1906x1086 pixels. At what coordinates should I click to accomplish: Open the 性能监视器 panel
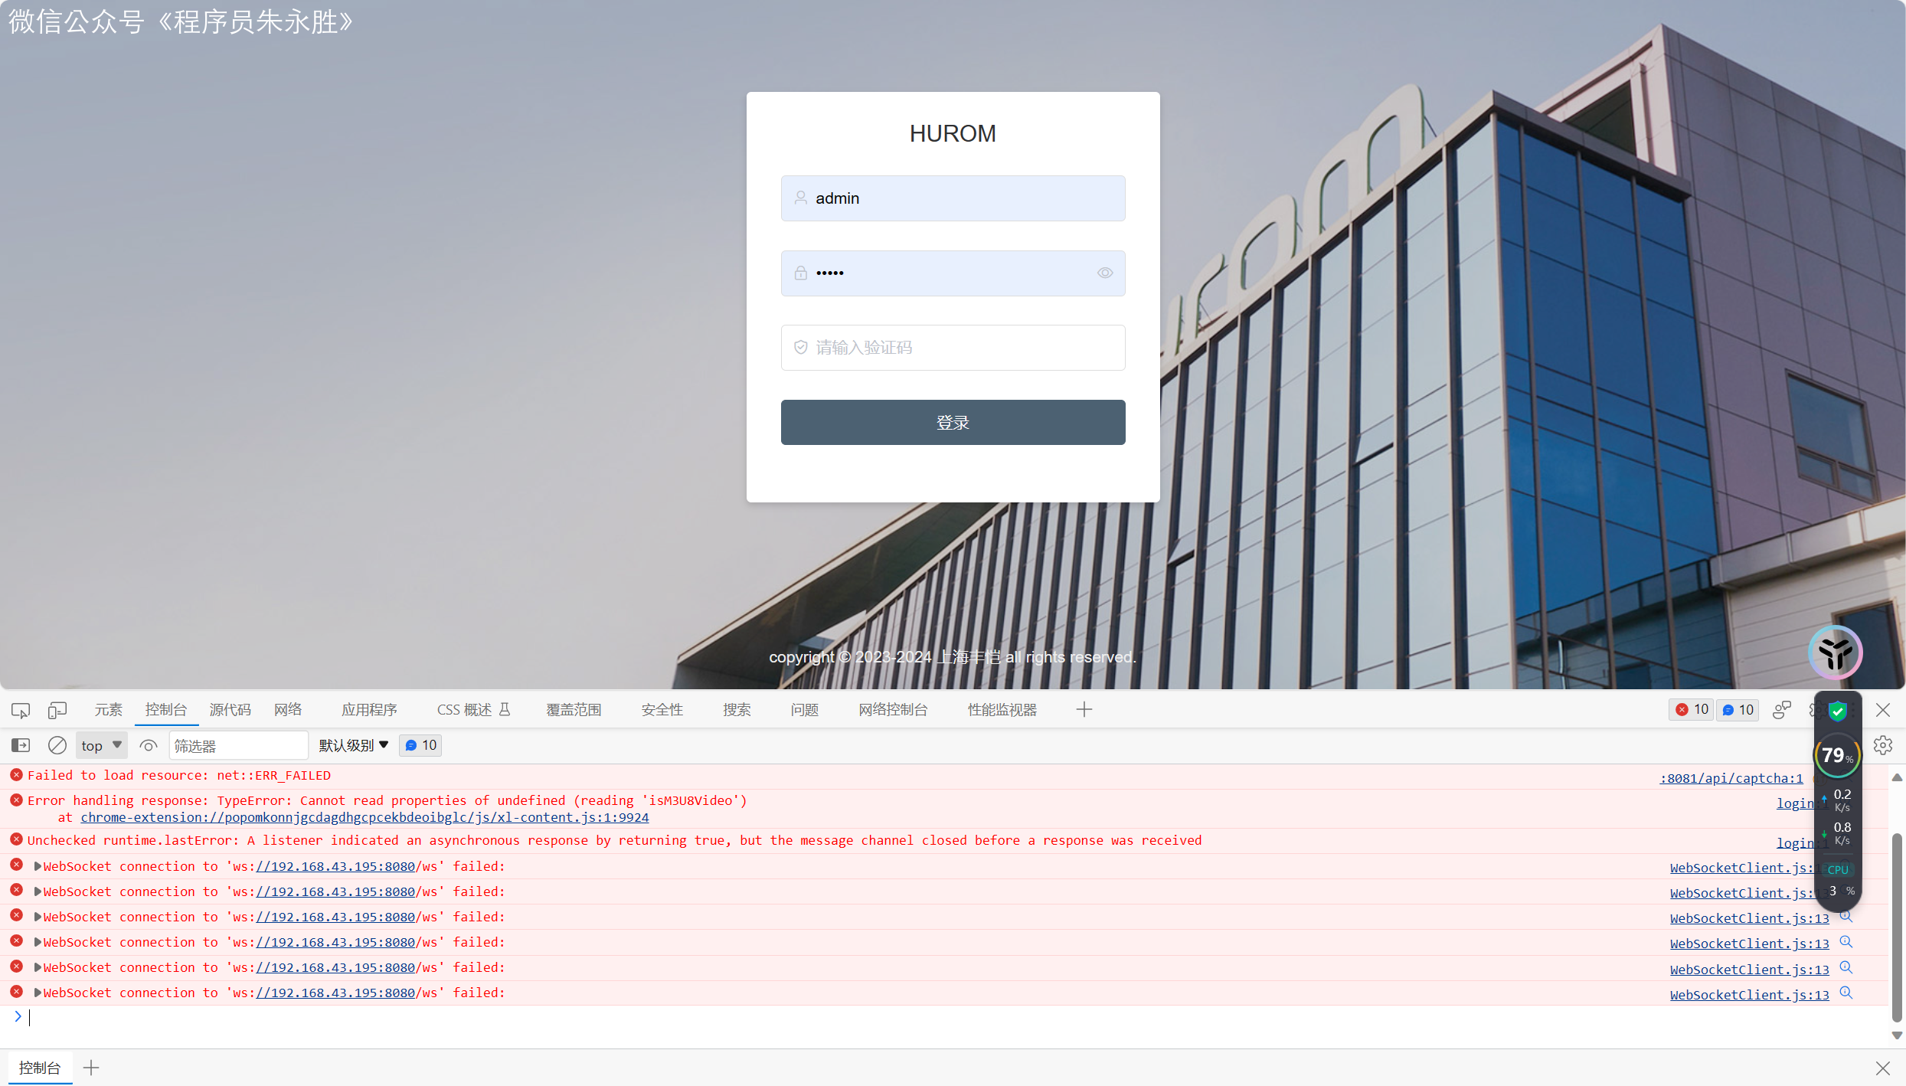click(x=1002, y=709)
